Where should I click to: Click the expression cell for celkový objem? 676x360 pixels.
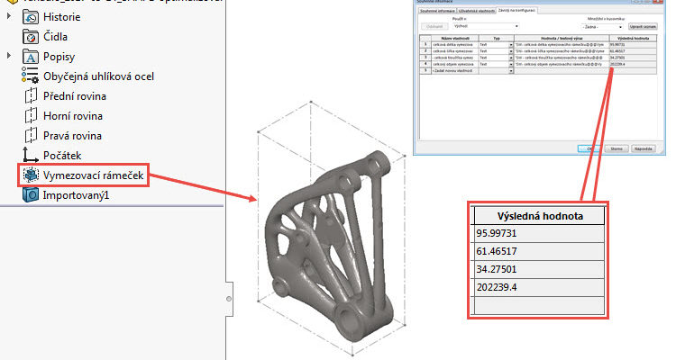tap(562, 64)
